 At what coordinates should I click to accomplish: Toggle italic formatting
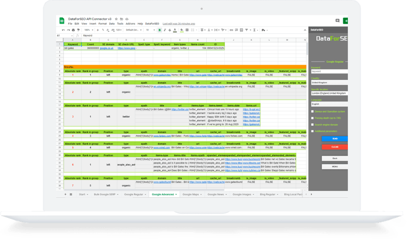165,30
